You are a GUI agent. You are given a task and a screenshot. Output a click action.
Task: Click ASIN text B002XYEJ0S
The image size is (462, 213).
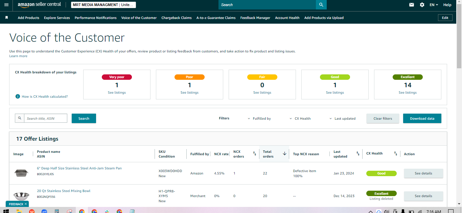tap(45, 174)
